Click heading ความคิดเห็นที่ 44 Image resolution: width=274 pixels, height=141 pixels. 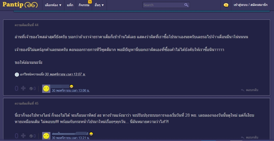click(x=27, y=25)
